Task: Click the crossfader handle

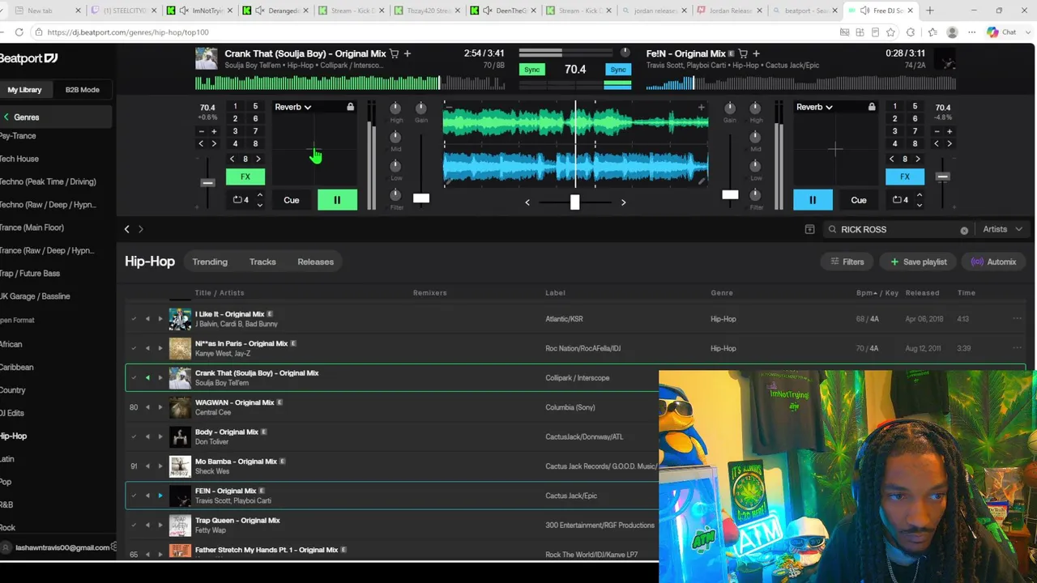Action: (x=574, y=202)
